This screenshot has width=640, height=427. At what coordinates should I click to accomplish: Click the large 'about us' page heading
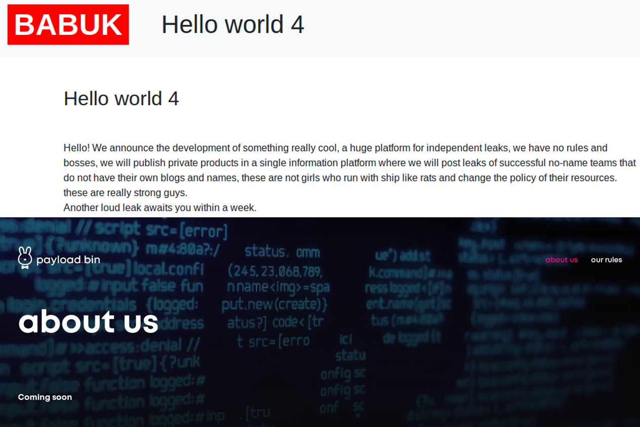pos(89,321)
